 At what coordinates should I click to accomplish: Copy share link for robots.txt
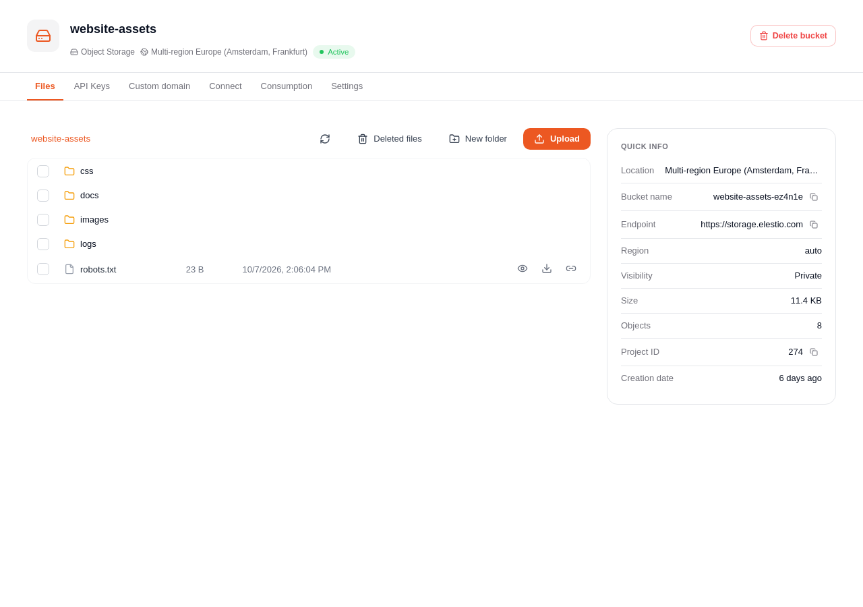pos(571,268)
